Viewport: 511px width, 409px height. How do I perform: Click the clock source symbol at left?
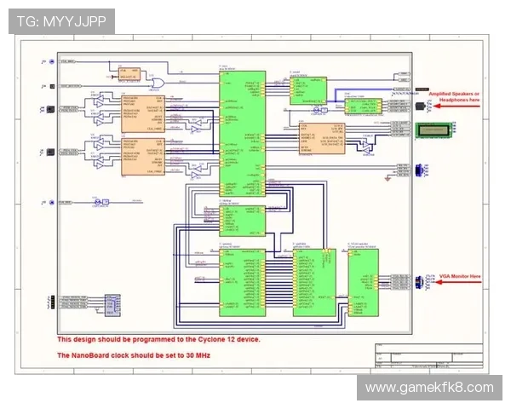coord(52,202)
